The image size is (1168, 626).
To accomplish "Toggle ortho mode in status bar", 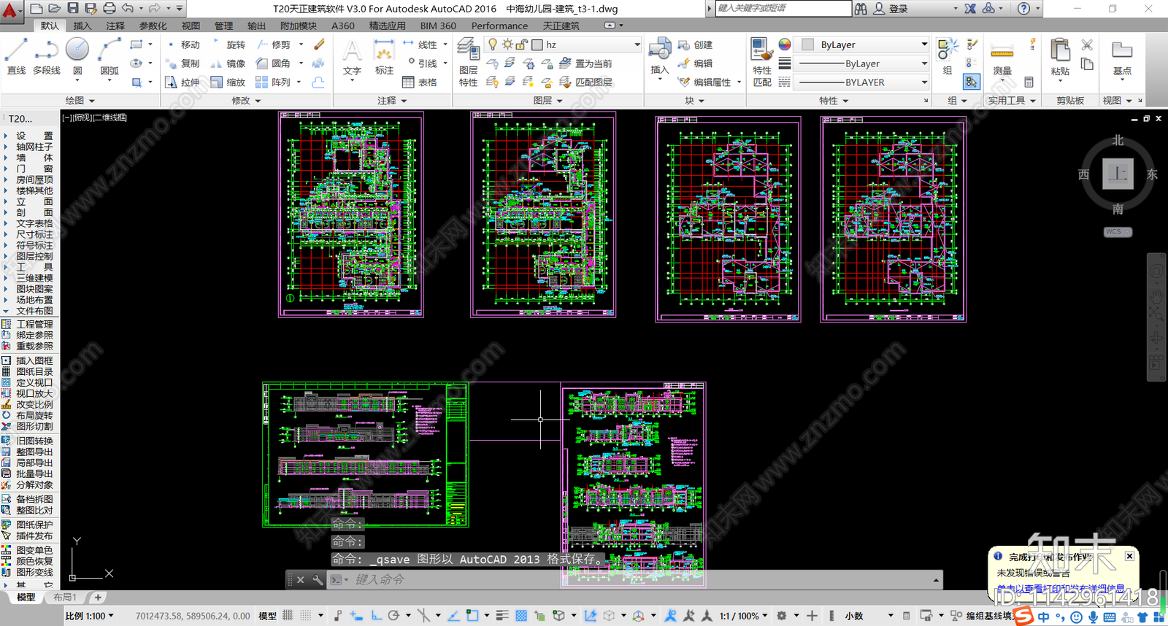I will 377,616.
